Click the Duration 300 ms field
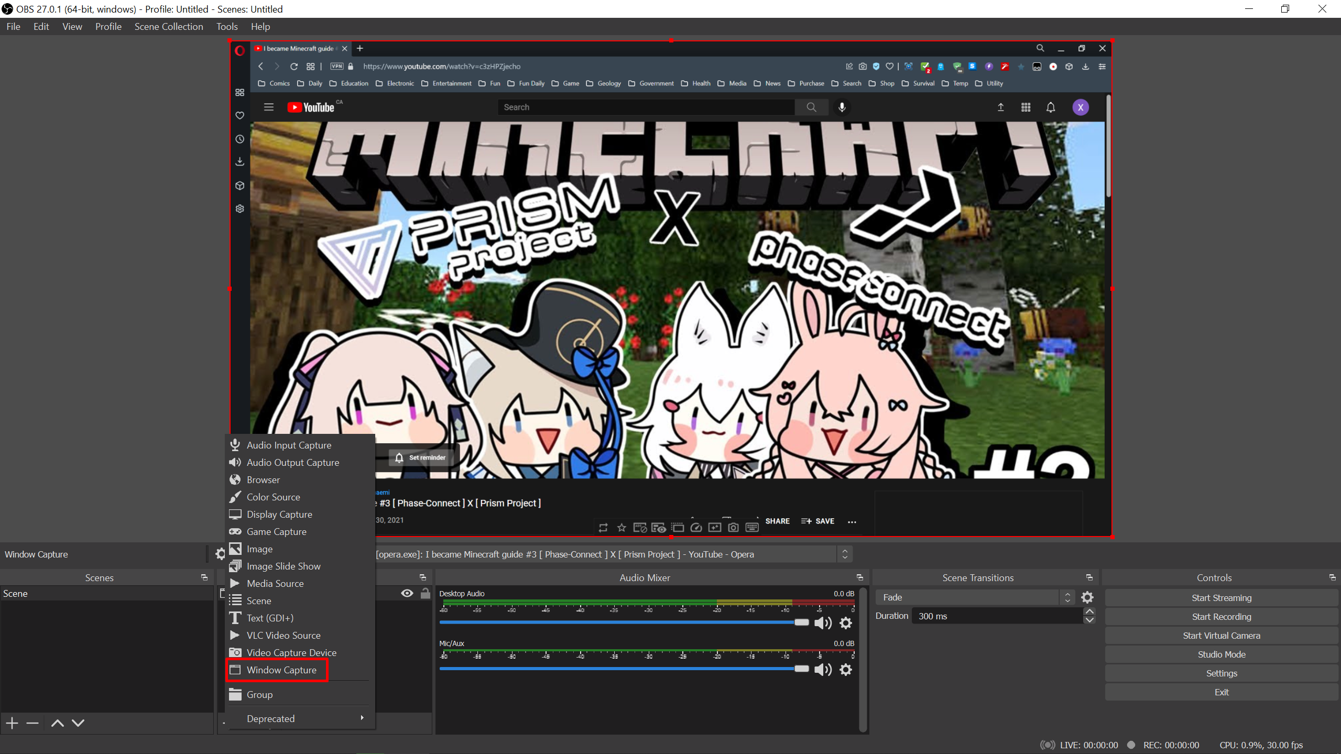 click(x=997, y=616)
